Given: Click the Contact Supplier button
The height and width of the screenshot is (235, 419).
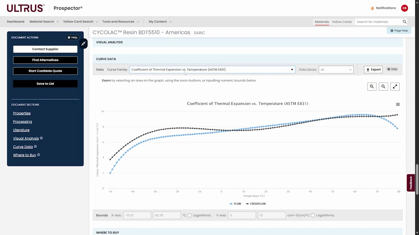Looking at the screenshot, I should pos(45,49).
